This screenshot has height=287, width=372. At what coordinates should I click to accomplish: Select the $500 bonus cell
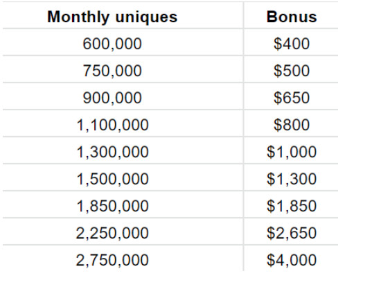292,71
